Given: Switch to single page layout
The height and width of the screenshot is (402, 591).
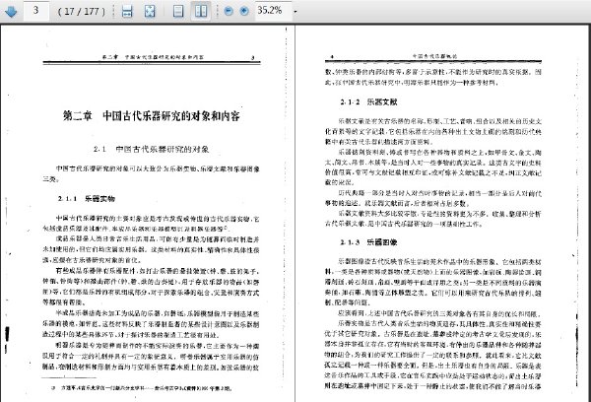Looking at the screenshot, I should click(178, 11).
